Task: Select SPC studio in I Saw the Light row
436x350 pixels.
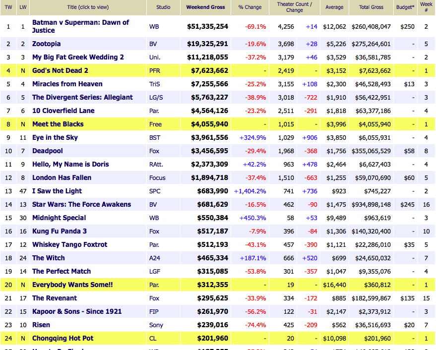Action: pos(155,191)
